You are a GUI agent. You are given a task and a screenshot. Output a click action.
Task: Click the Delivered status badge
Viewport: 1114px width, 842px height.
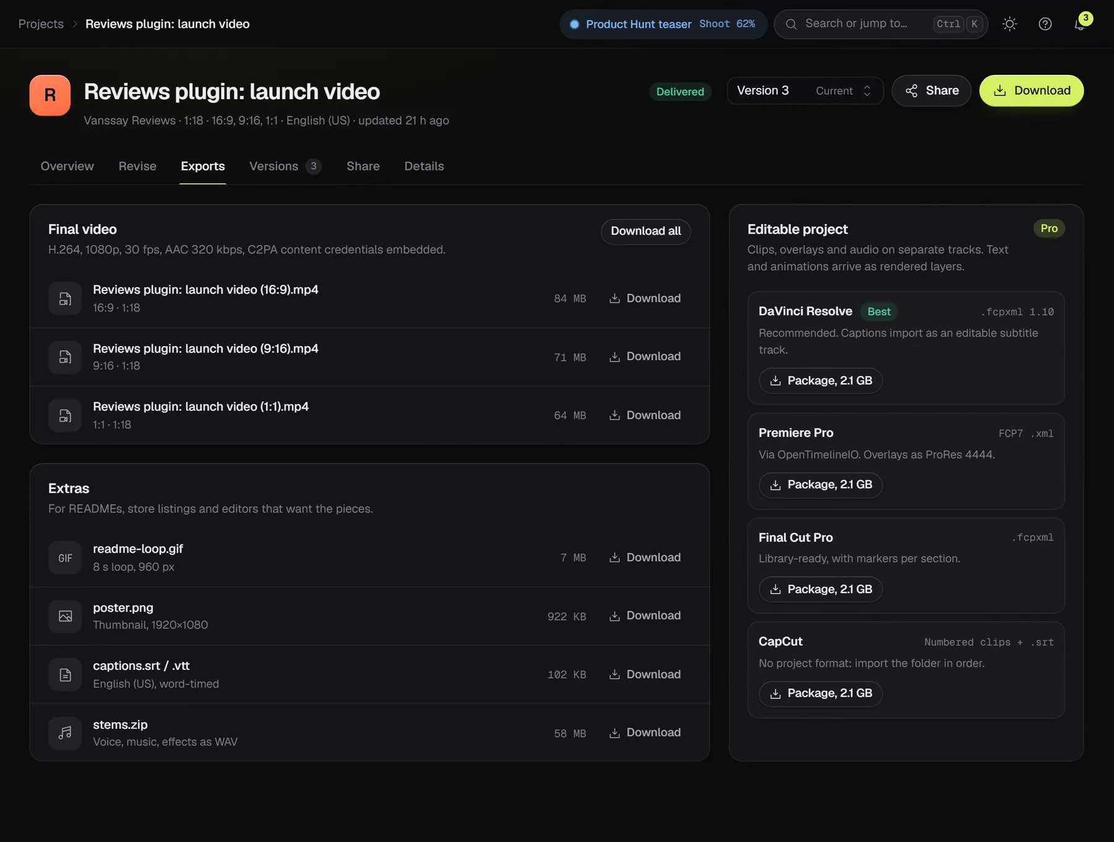pos(680,92)
